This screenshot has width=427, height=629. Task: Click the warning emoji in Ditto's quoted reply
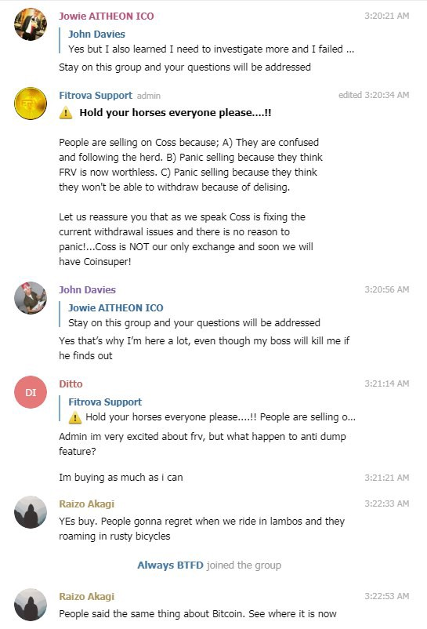coord(75,417)
